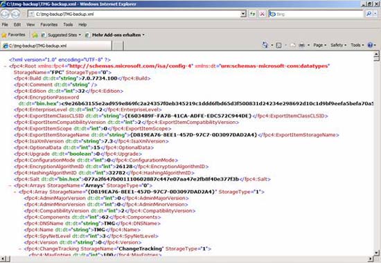
Task: Click the browser Back button
Action: (x=5, y=14)
